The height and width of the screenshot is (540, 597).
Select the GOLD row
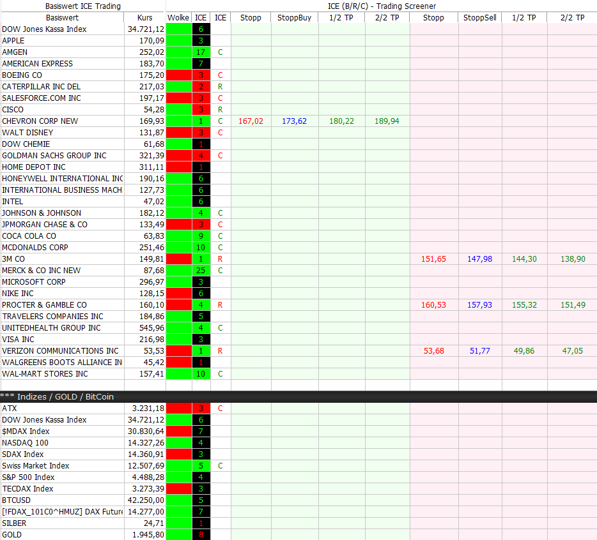tap(12, 535)
